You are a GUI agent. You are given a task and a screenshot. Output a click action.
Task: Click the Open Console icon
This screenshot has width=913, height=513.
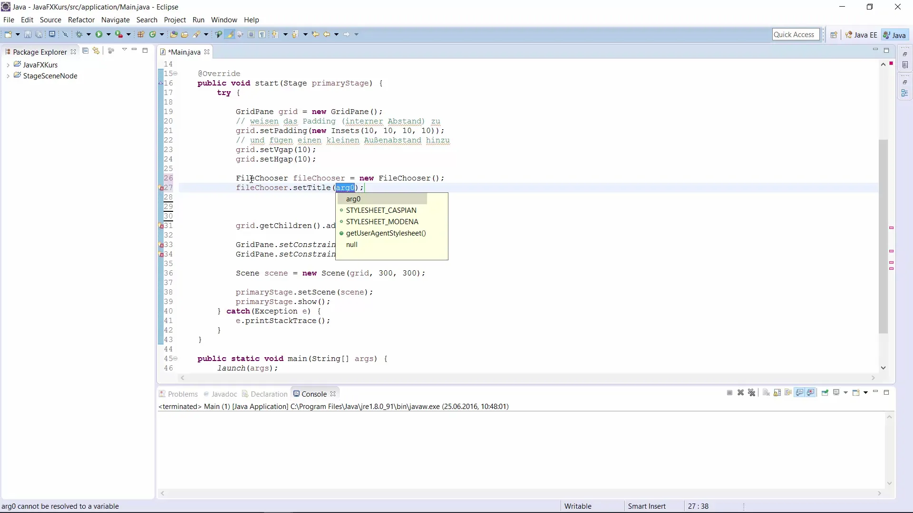click(x=856, y=393)
